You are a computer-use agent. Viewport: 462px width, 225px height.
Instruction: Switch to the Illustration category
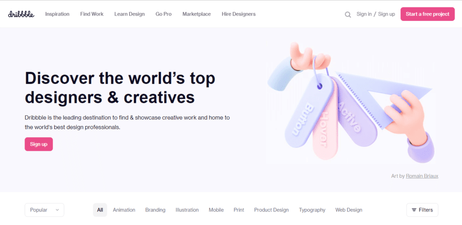coord(187,210)
